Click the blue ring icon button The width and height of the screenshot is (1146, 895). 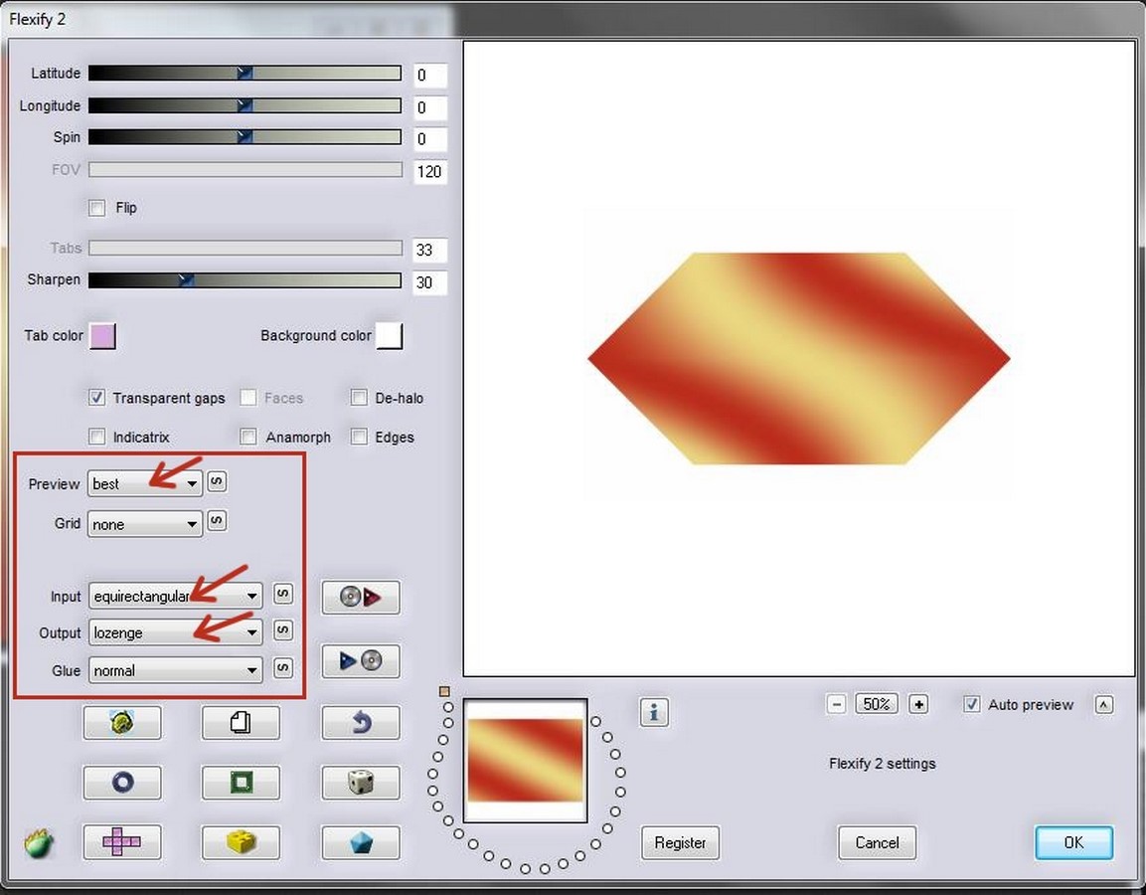click(122, 783)
